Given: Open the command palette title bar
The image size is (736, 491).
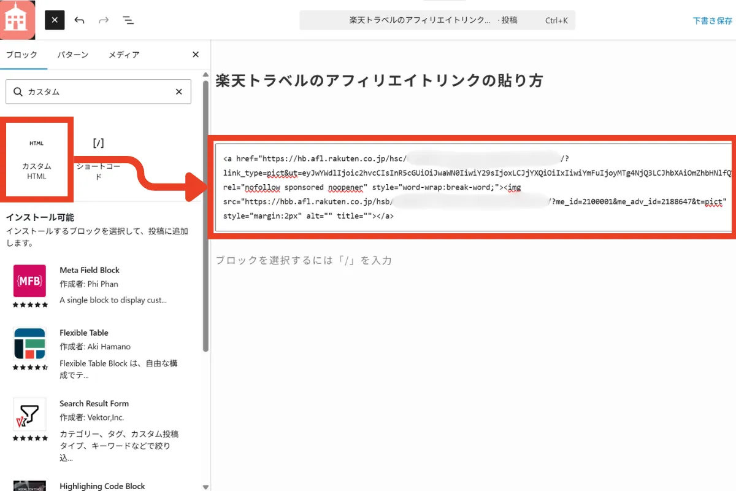Looking at the screenshot, I should pyautogui.click(x=437, y=20).
